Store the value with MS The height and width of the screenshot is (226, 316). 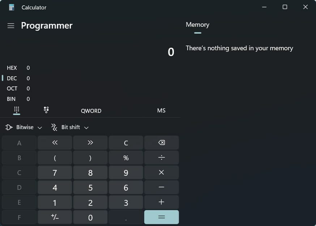[161, 111]
